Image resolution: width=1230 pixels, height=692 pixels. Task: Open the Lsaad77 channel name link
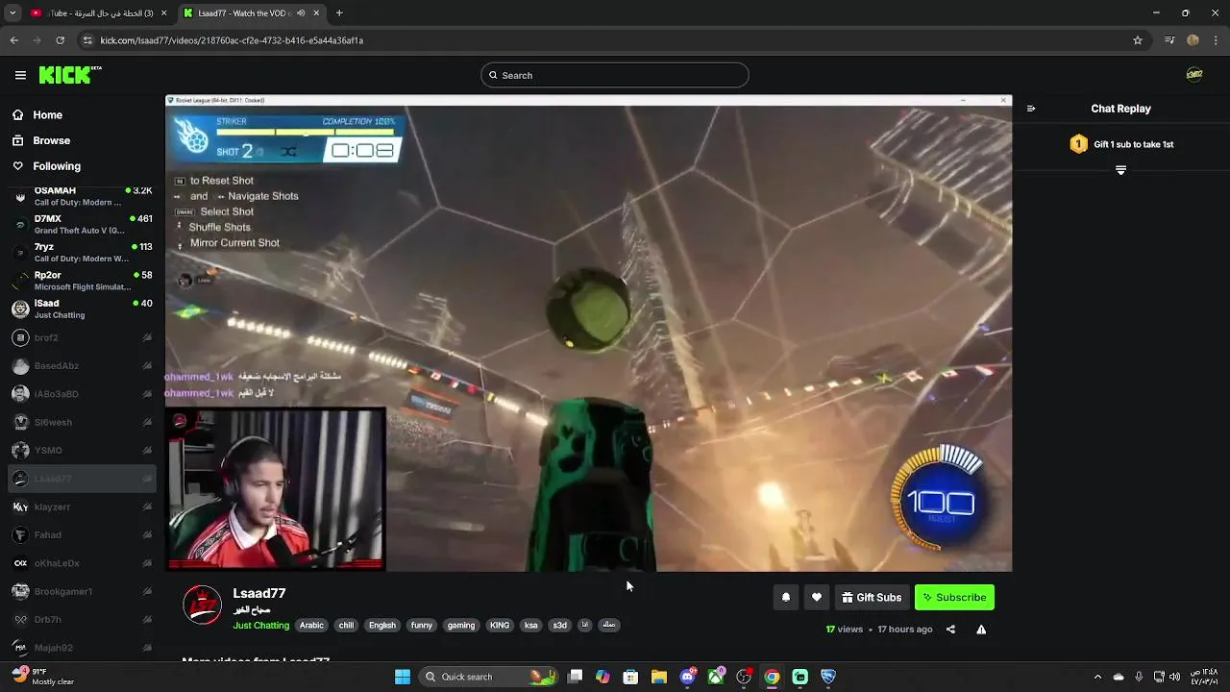258,593
